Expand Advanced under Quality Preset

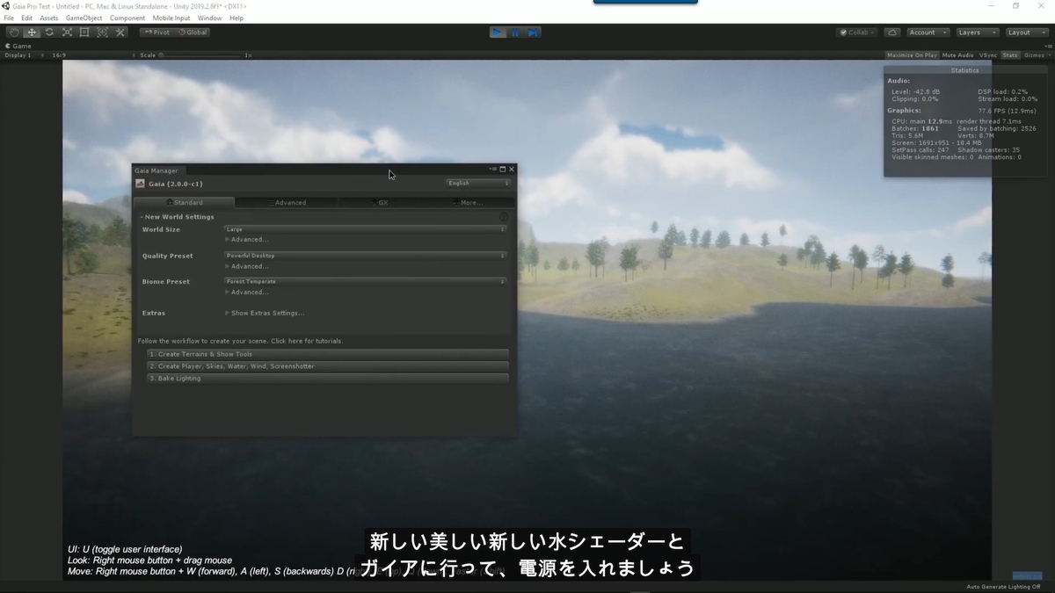tap(247, 266)
